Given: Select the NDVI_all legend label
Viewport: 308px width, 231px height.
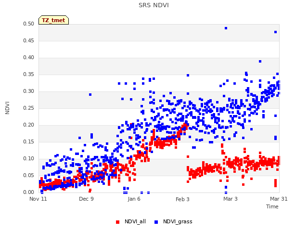Looking at the screenshot, I should tap(135, 221).
